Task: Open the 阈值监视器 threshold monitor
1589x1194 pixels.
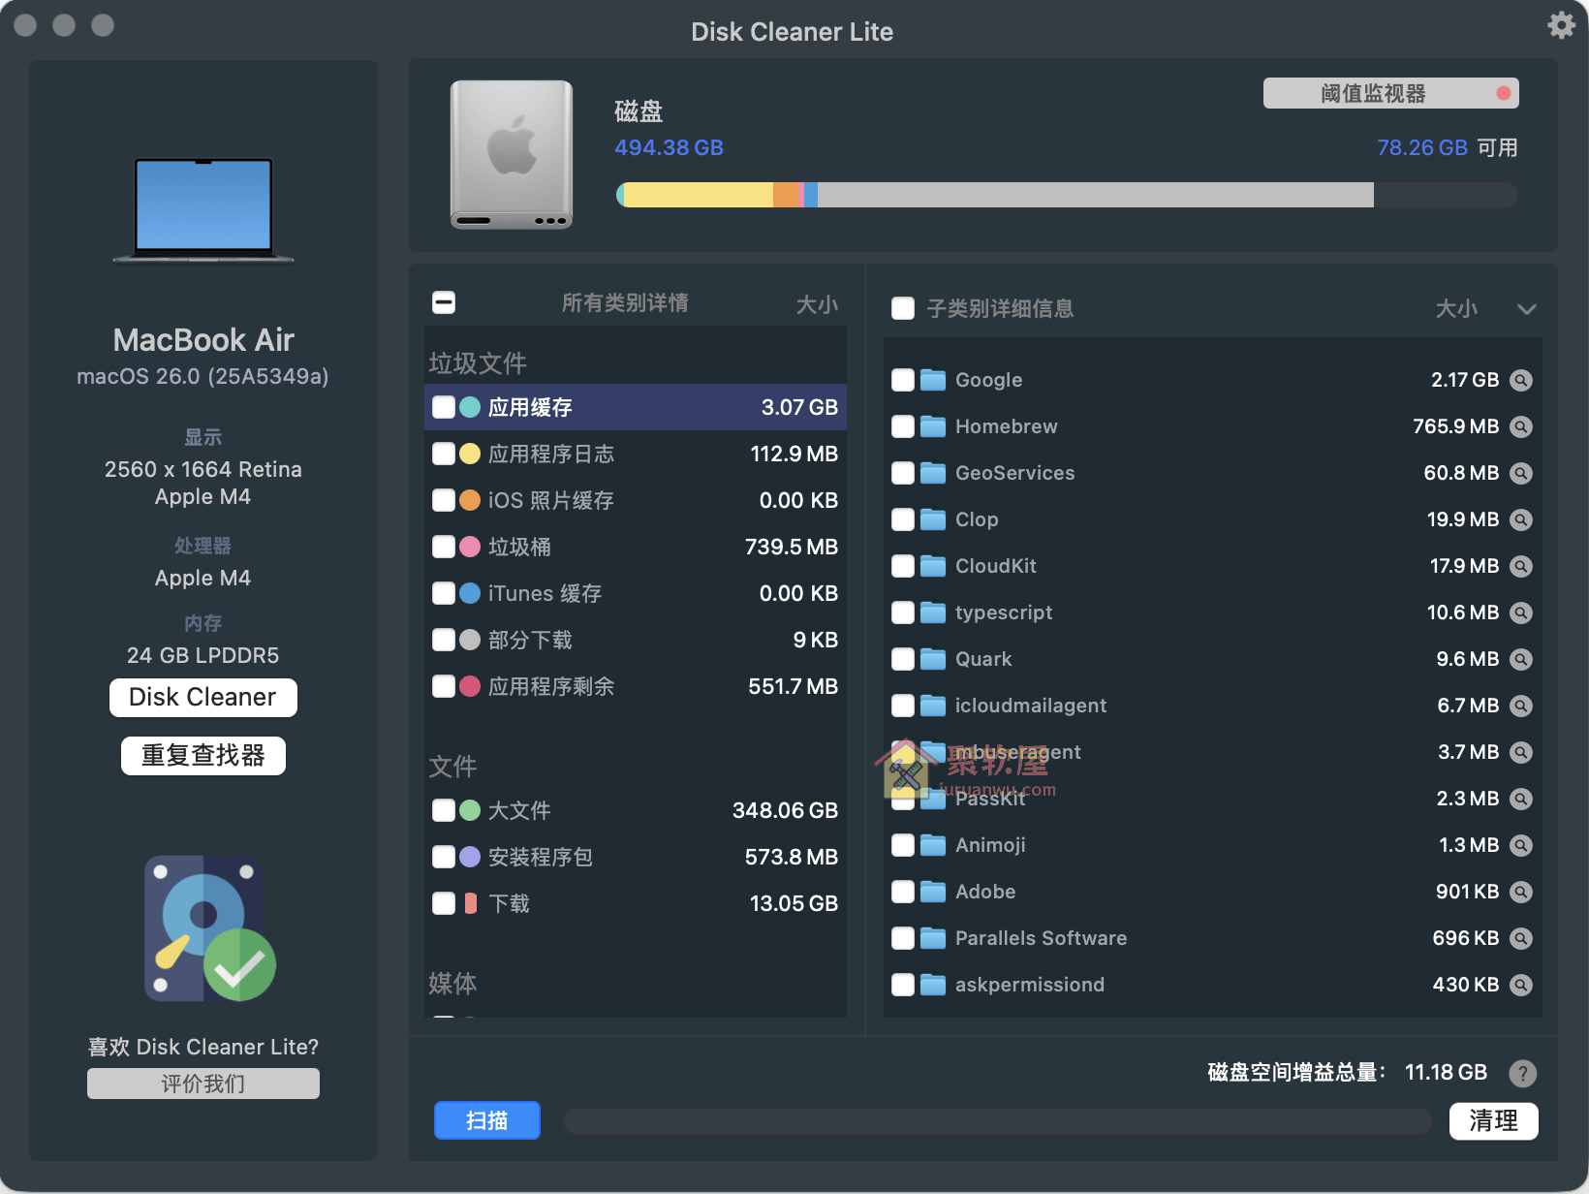Action: coord(1390,93)
